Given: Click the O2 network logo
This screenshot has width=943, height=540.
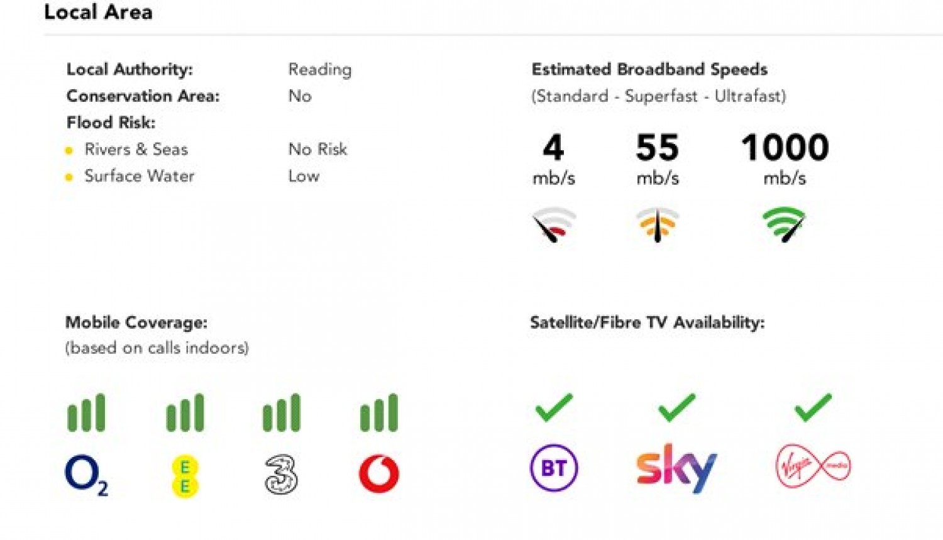Looking at the screenshot, I should [85, 475].
